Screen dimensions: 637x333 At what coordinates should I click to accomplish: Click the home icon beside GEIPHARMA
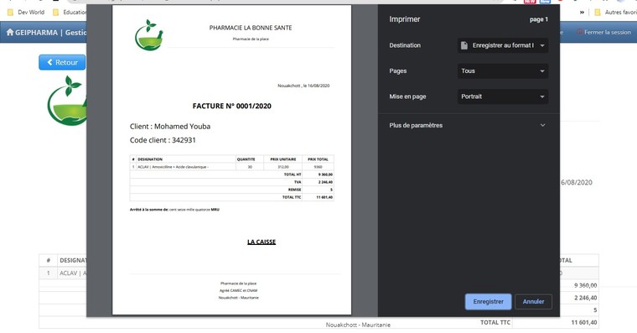[10, 32]
